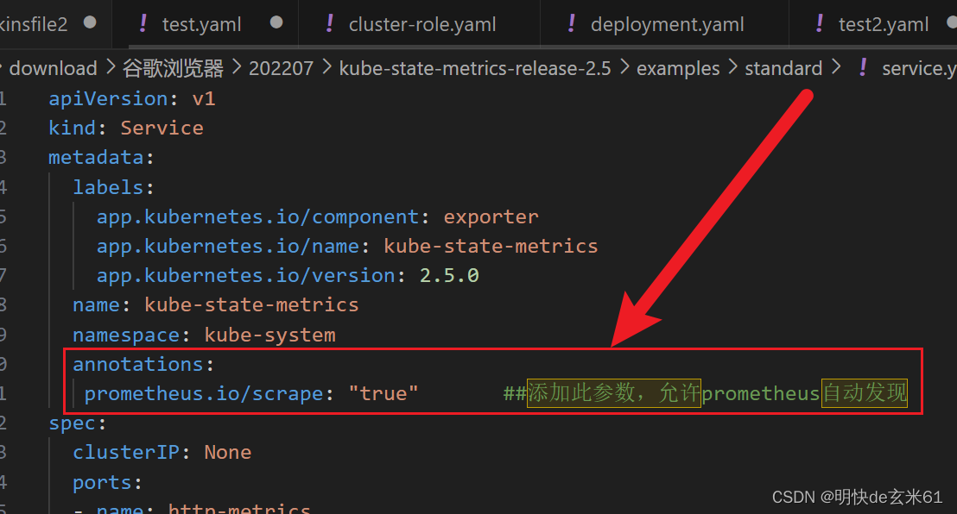The width and height of the screenshot is (957, 514).
Task: Click the YAML icon on cluster-role.yaml tab
Action: (330, 24)
